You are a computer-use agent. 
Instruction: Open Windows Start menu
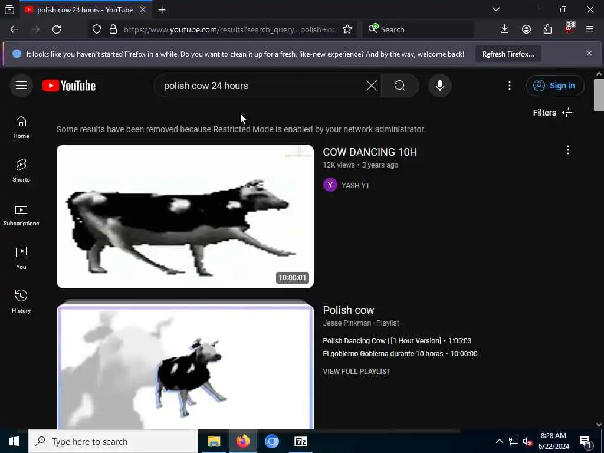[14, 441]
